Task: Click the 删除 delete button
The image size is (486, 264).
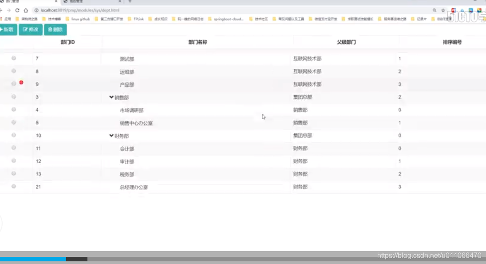Action: pos(55,29)
